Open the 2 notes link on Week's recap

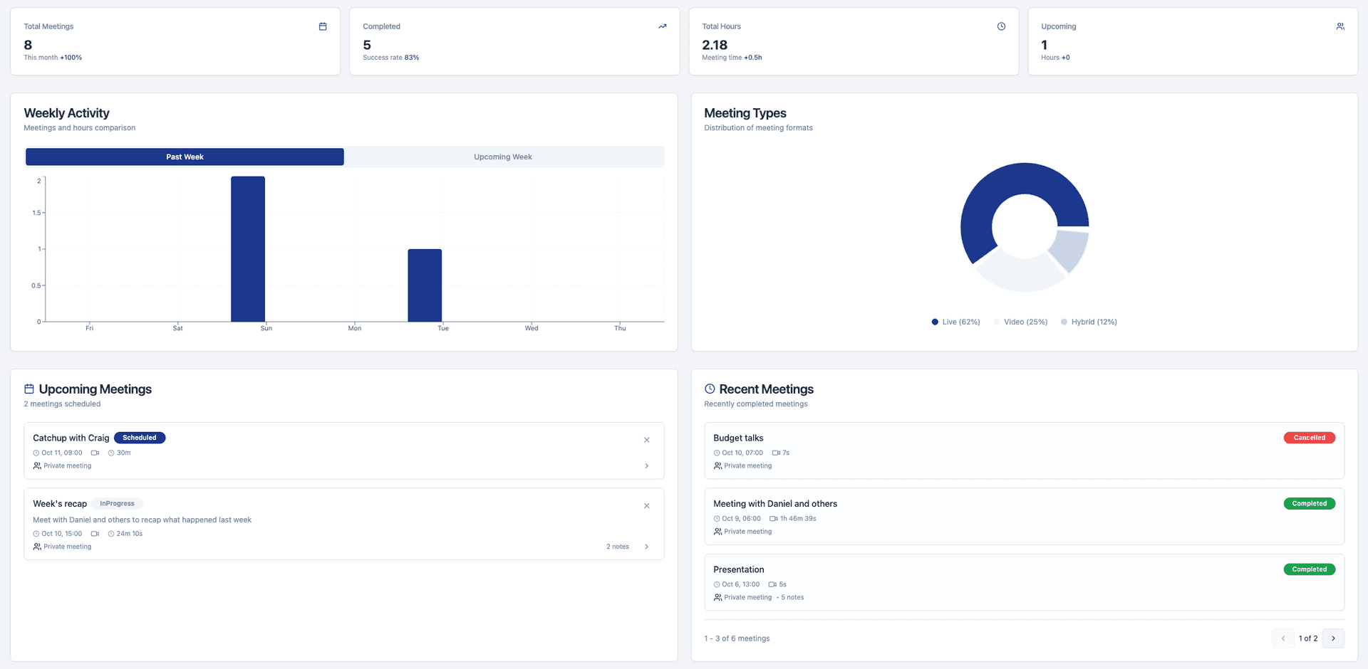pyautogui.click(x=617, y=546)
